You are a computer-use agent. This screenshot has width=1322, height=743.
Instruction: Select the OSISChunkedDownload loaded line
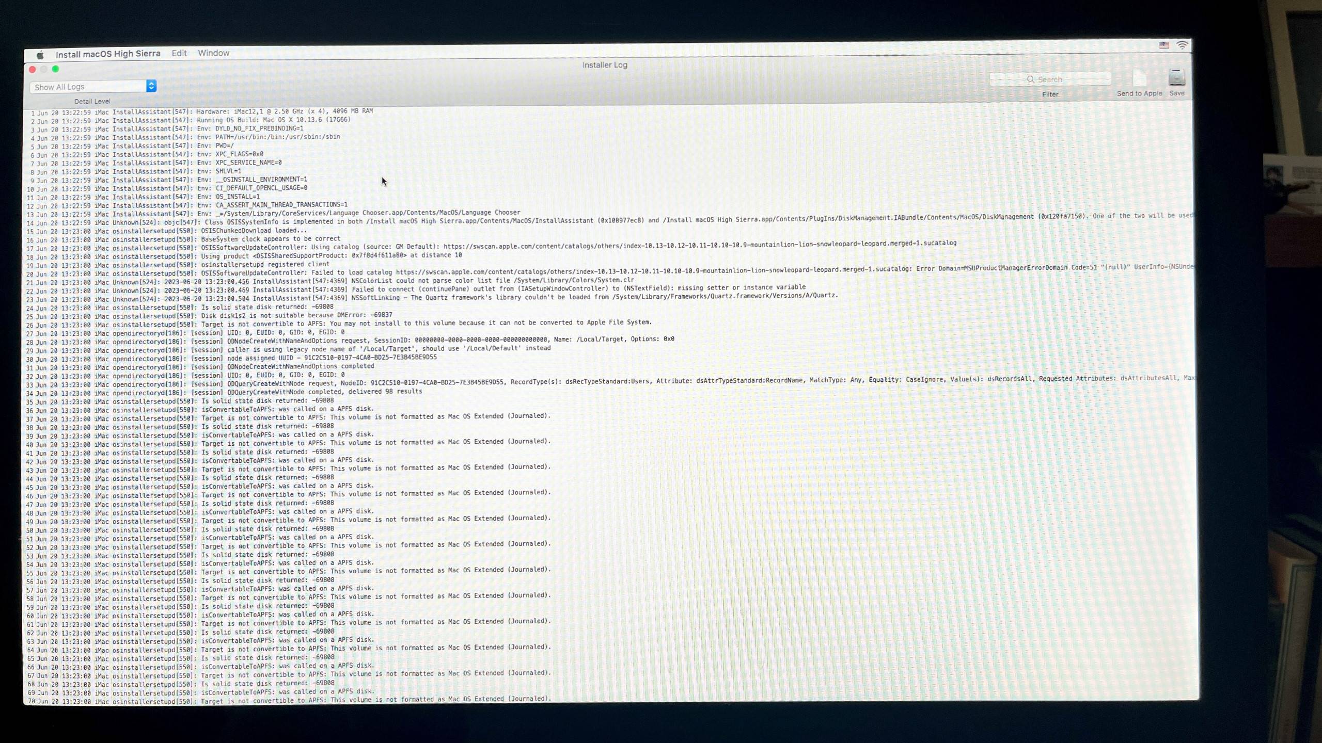click(x=167, y=231)
